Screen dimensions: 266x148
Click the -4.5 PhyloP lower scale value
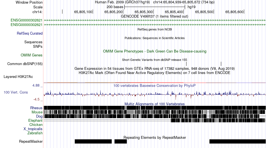pyautogui.click(x=36, y=99)
